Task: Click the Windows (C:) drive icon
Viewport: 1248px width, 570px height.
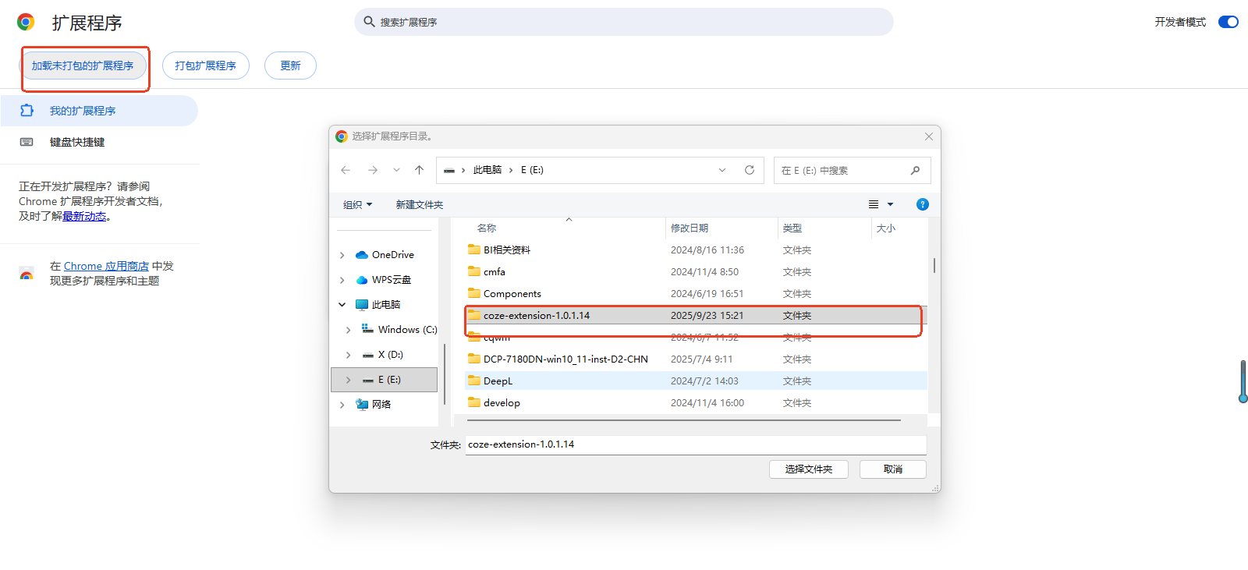Action: 367,330
